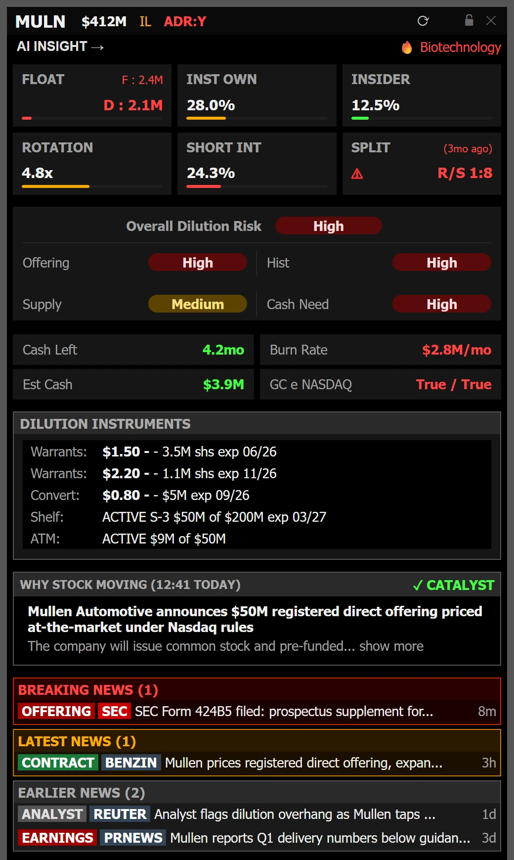Click the Biotechnology sector label

[460, 47]
